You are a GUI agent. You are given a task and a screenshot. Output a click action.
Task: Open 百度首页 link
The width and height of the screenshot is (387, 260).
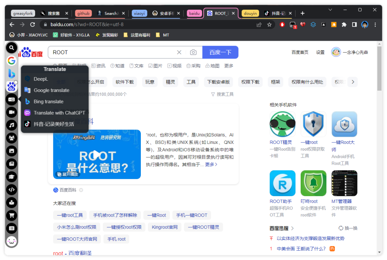300,52
